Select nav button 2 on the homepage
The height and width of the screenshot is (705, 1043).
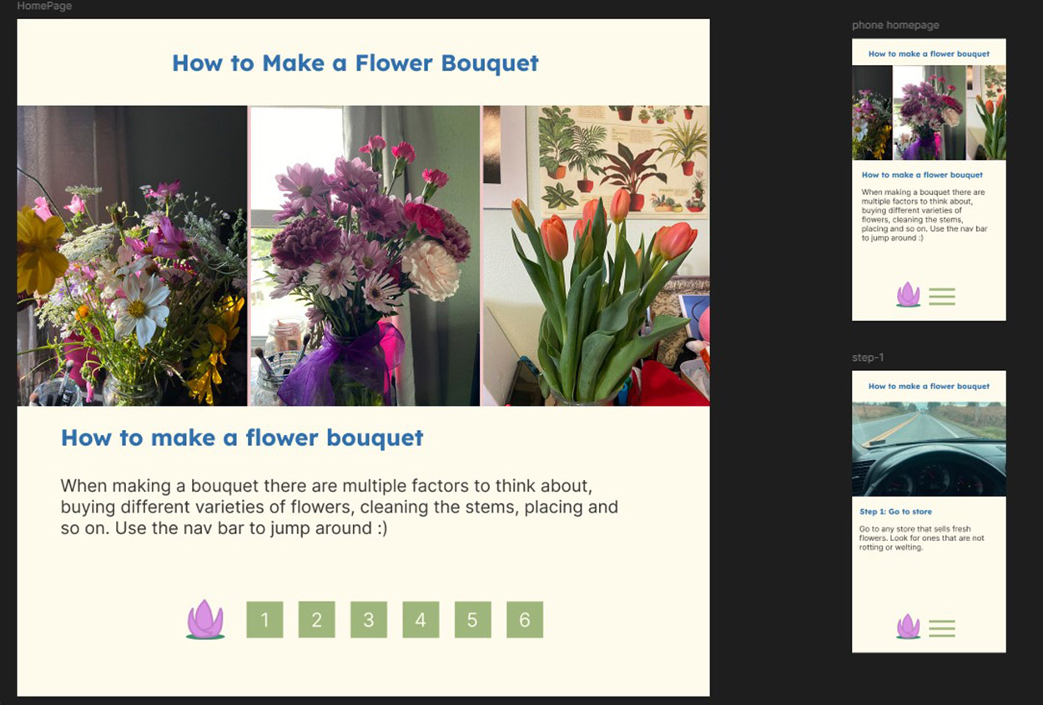[x=316, y=619]
